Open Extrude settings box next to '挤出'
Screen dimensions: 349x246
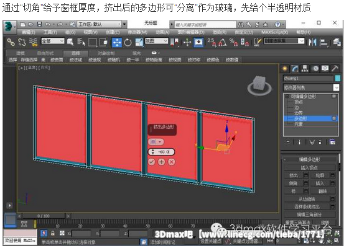coord(306,175)
